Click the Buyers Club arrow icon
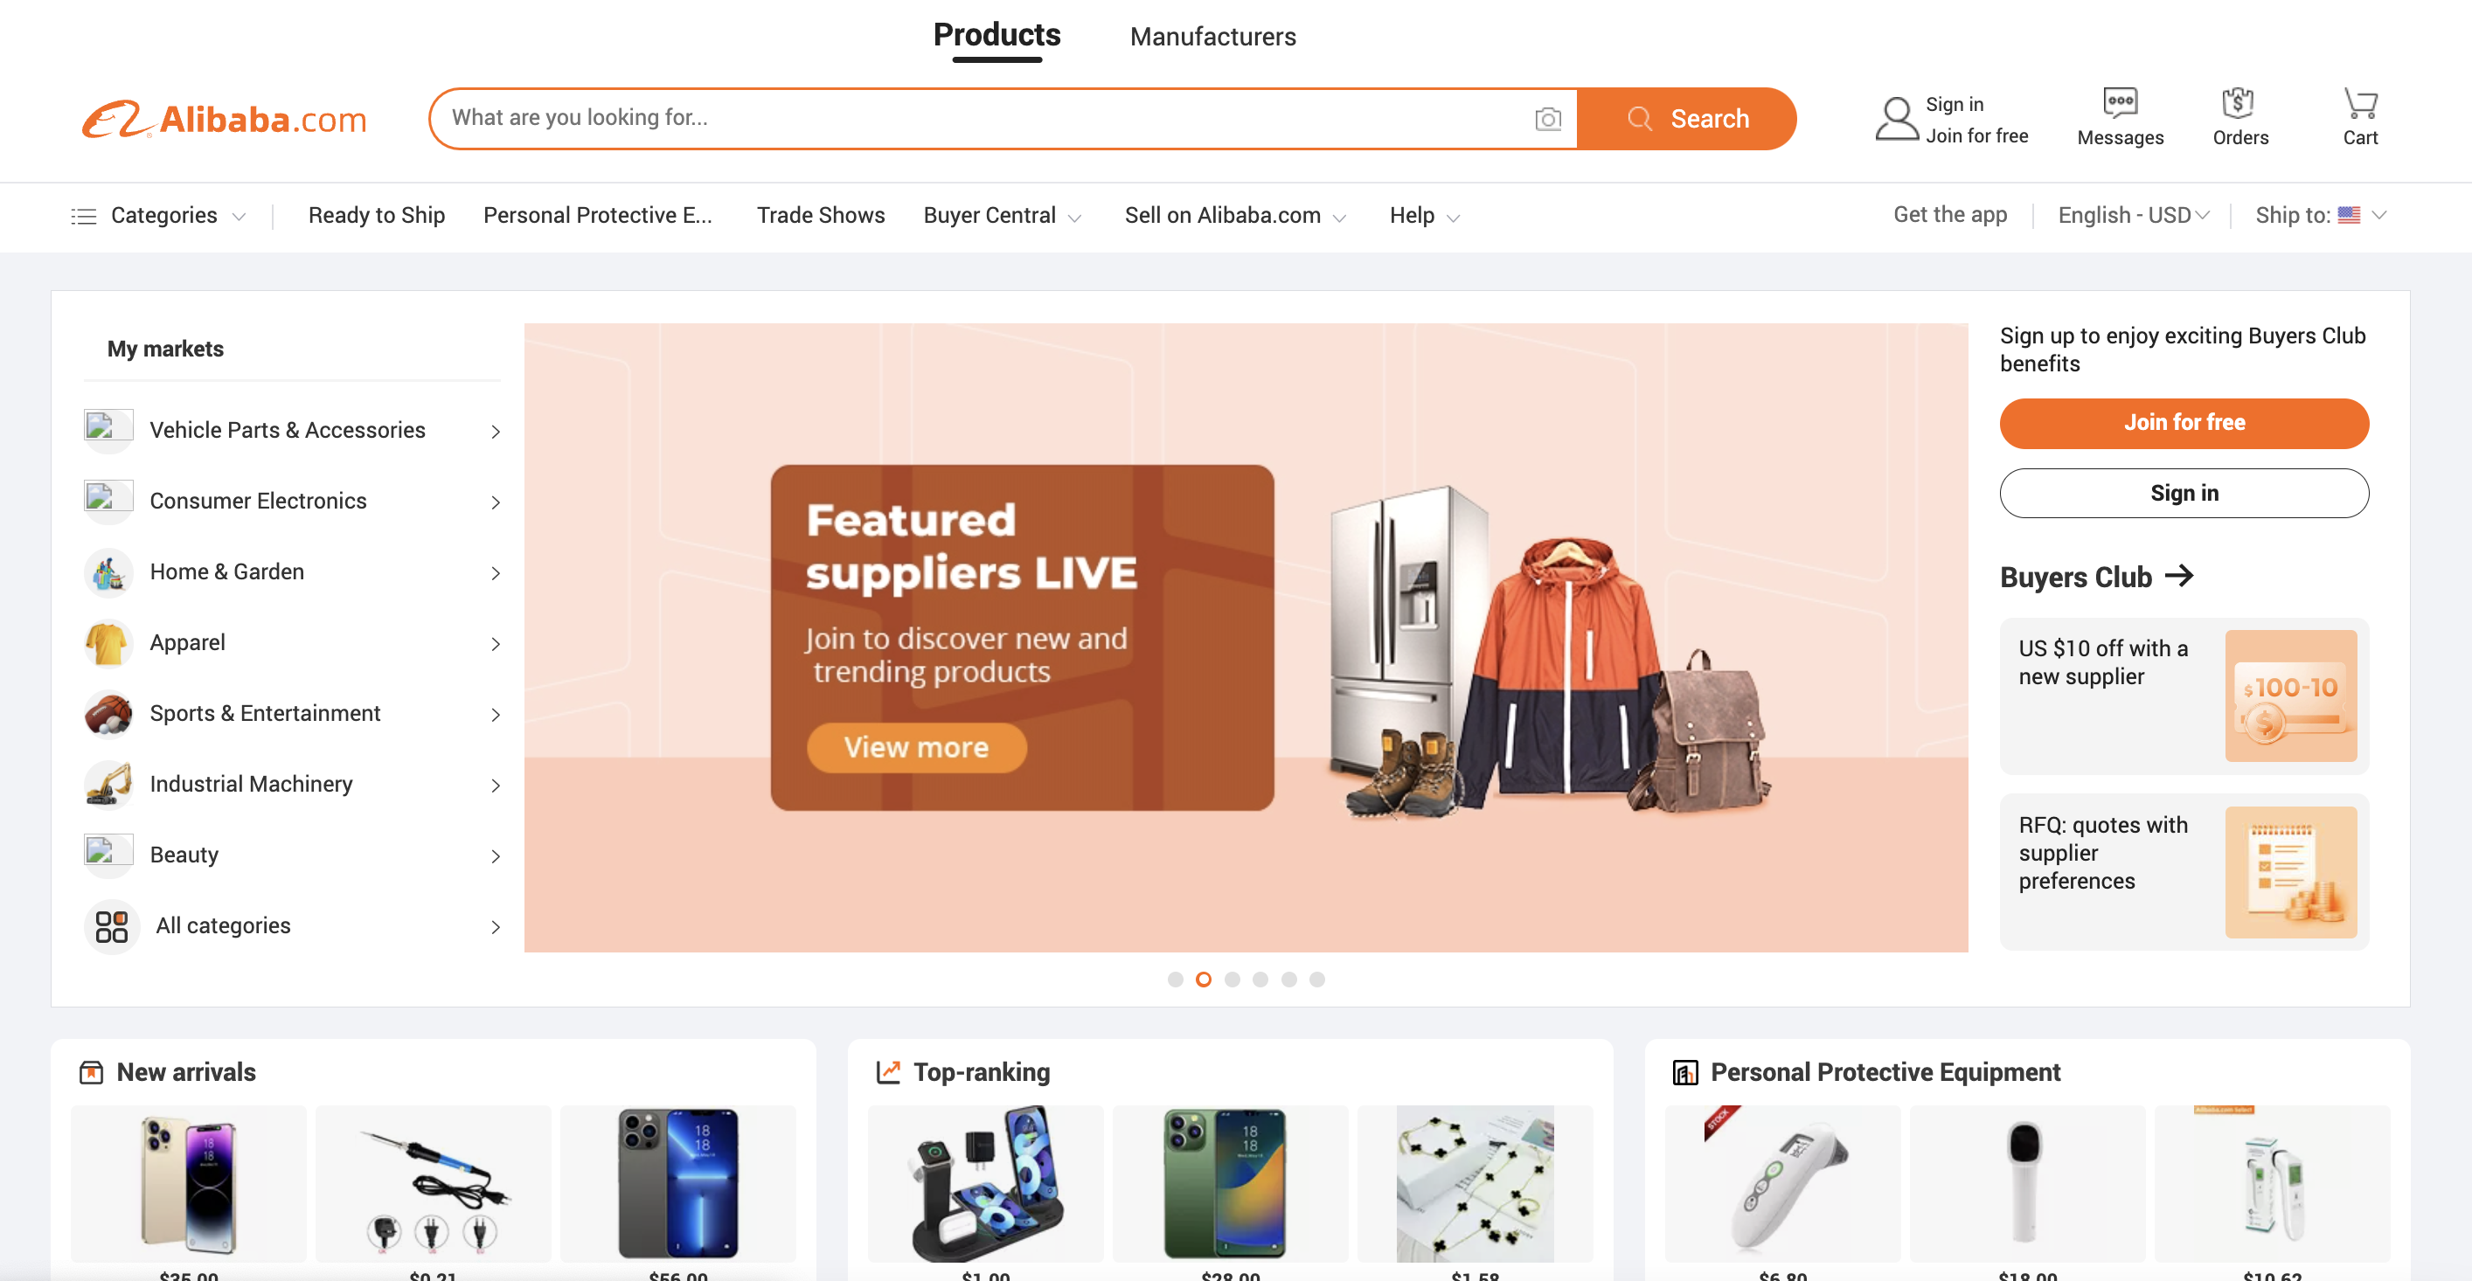The height and width of the screenshot is (1281, 2472). [2179, 576]
